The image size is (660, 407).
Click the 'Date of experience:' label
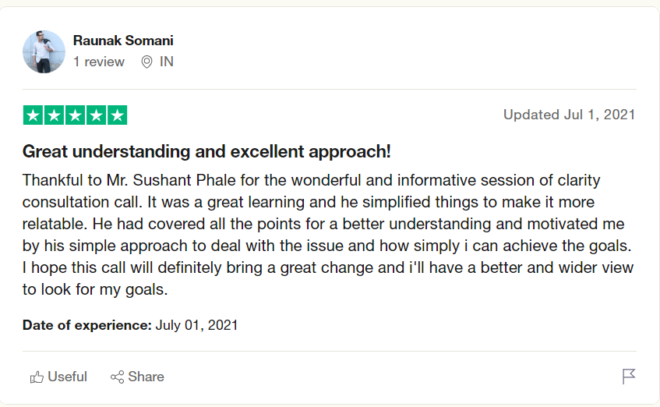(87, 325)
